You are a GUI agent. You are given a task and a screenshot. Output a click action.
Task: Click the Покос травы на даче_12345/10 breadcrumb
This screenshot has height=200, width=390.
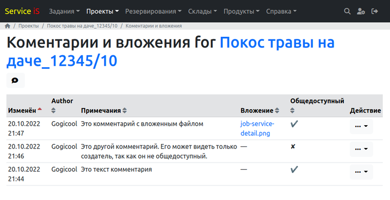[x=82, y=26]
